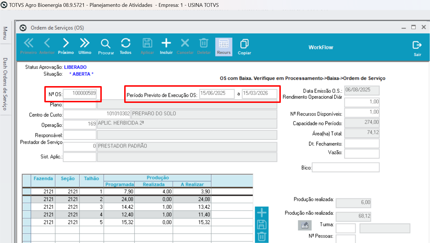Click the ABERTA situation text
The width and height of the screenshot is (430, 243).
(81, 74)
